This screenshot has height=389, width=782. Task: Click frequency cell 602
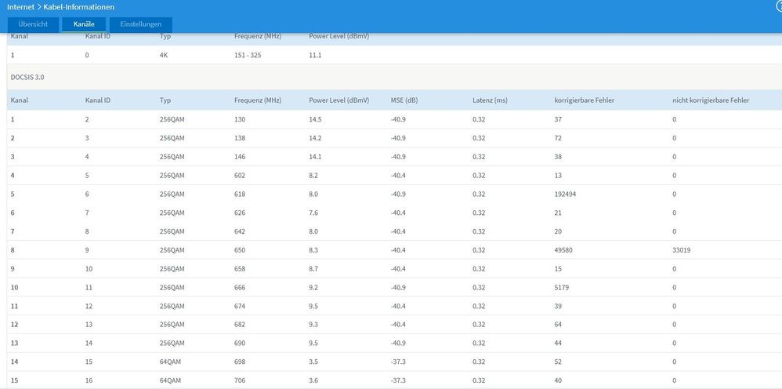pyautogui.click(x=240, y=175)
